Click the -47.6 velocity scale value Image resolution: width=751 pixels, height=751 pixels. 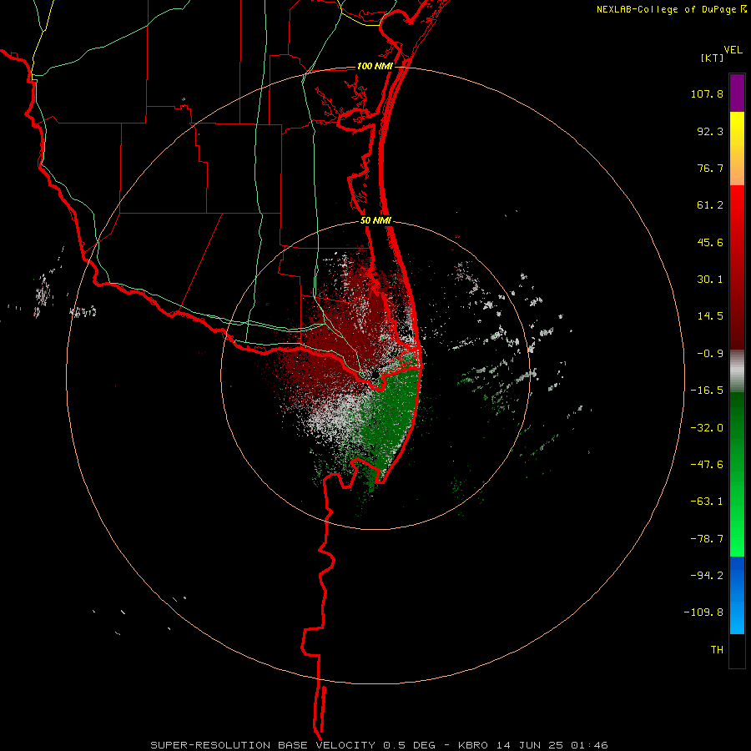point(707,465)
